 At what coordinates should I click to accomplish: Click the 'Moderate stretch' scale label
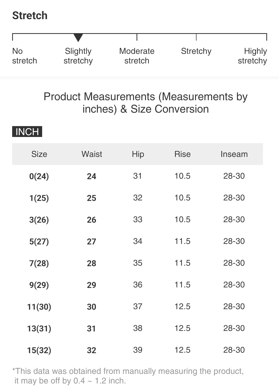point(137,56)
